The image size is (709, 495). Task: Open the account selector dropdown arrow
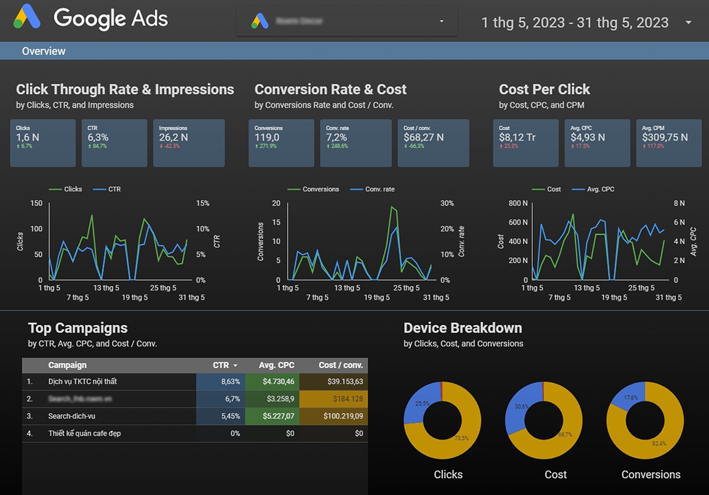(x=442, y=22)
